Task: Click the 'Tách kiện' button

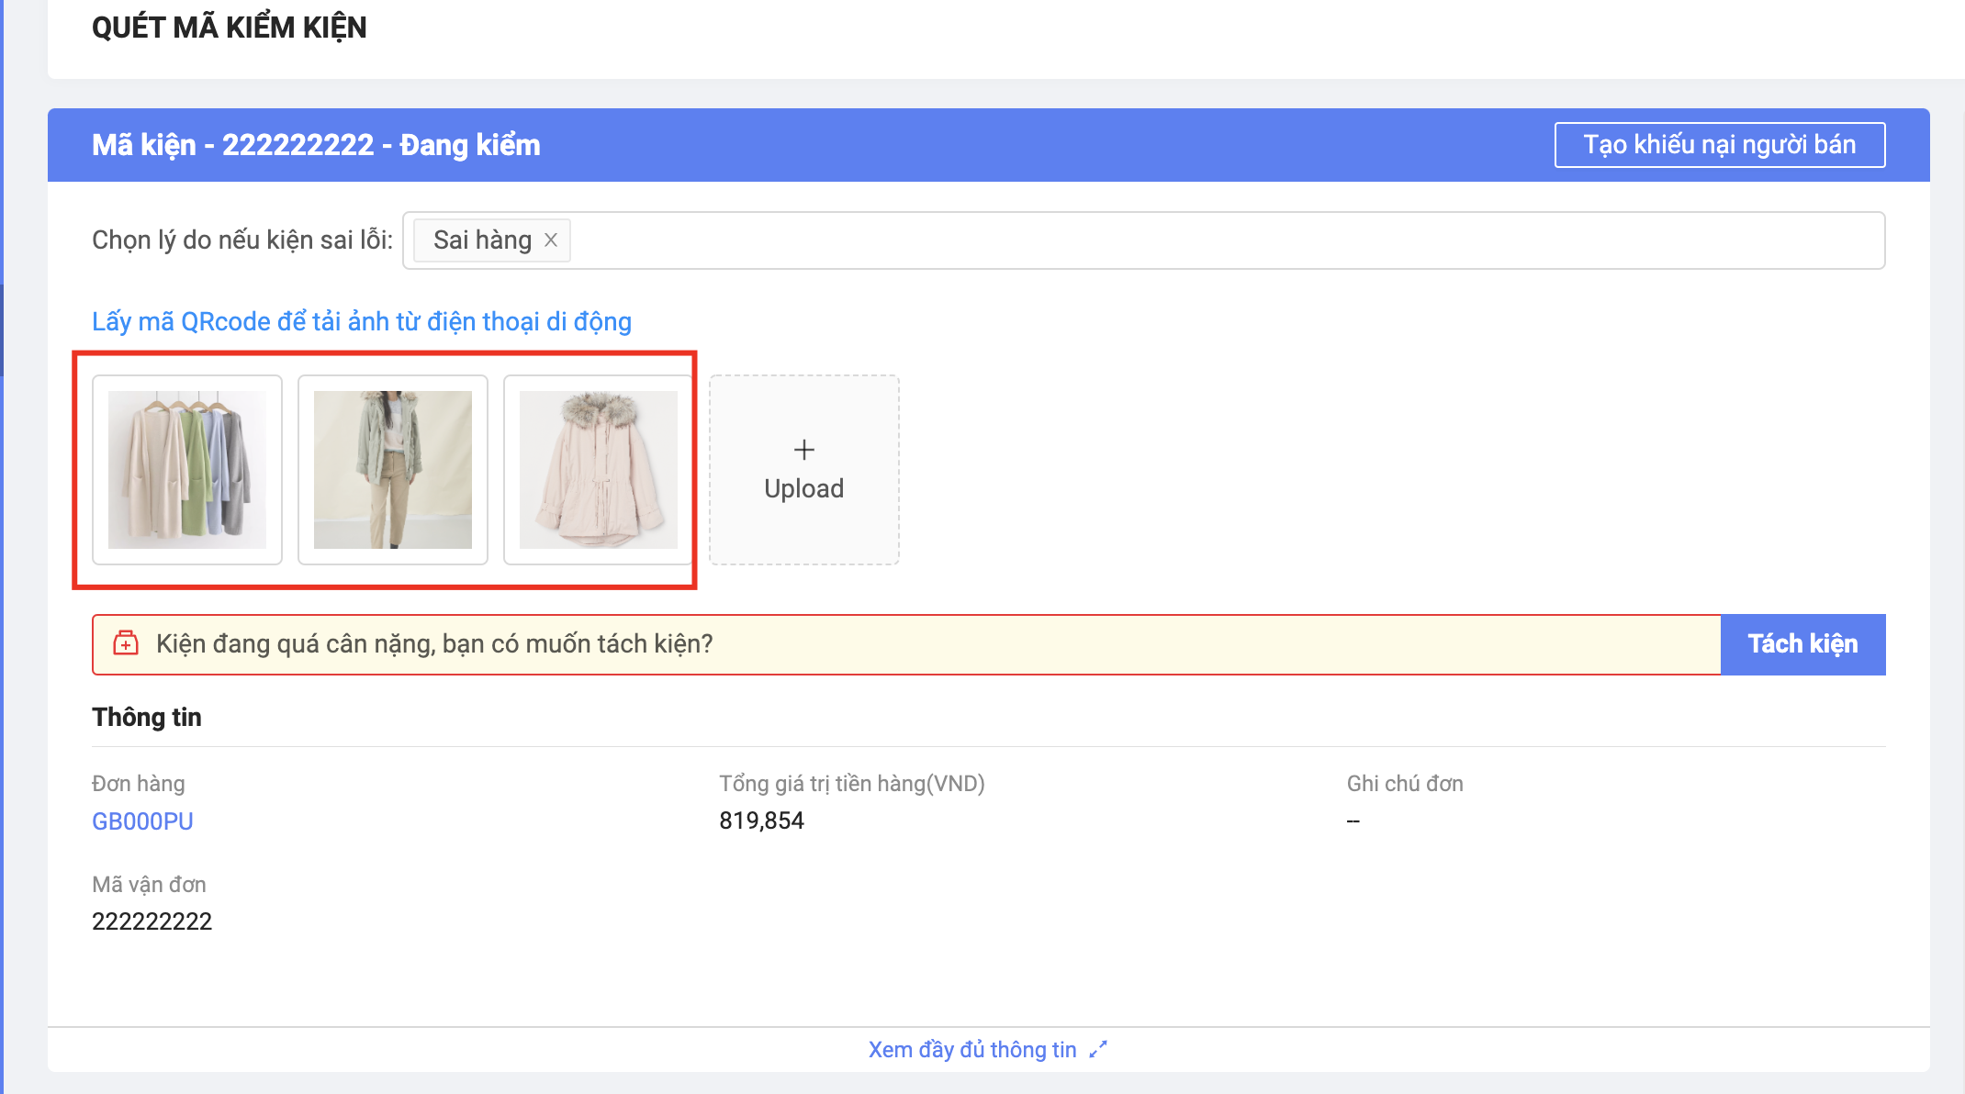Action: 1802,644
